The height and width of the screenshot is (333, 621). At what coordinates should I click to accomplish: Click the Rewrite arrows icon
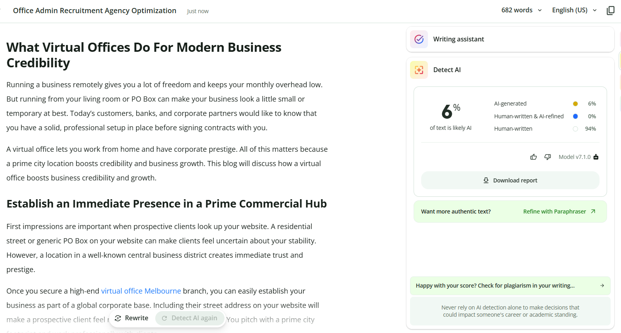(118, 318)
